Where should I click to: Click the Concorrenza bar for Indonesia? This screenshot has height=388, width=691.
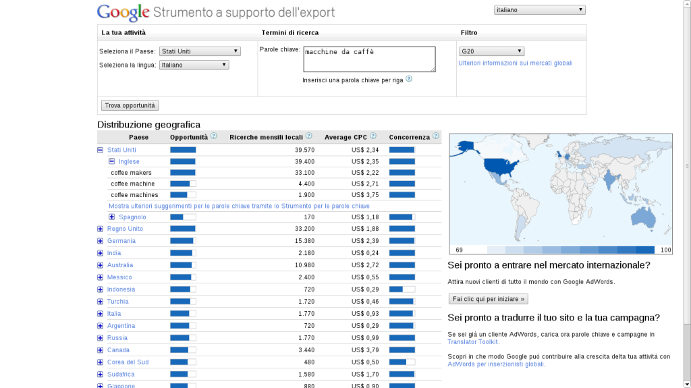coord(402,289)
